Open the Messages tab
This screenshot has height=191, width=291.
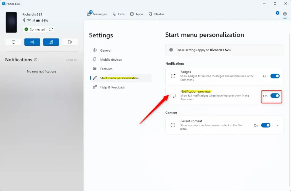(x=97, y=14)
